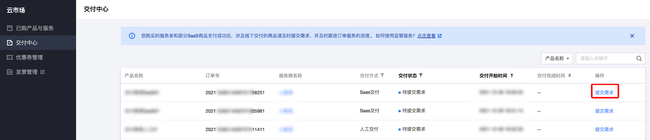Sort by 交付开始时间 arrow icon
Viewport: 650px width, 140px height.
pyautogui.click(x=512, y=75)
